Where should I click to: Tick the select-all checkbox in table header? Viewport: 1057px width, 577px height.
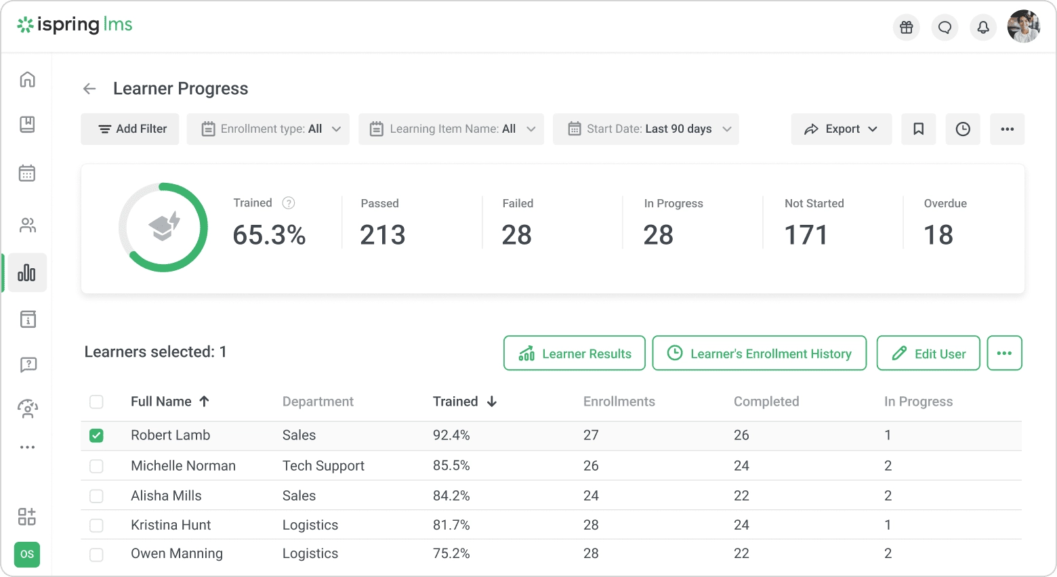pyautogui.click(x=97, y=402)
